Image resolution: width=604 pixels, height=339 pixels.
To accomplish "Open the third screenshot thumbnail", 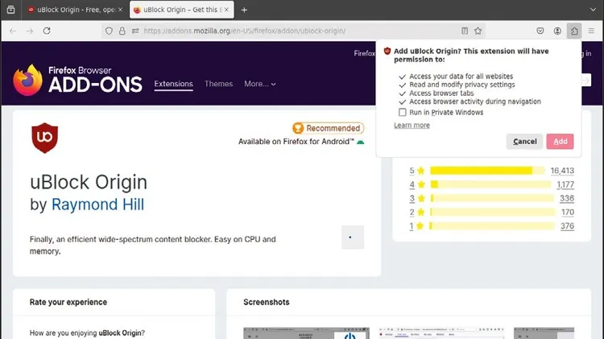I will (544, 333).
